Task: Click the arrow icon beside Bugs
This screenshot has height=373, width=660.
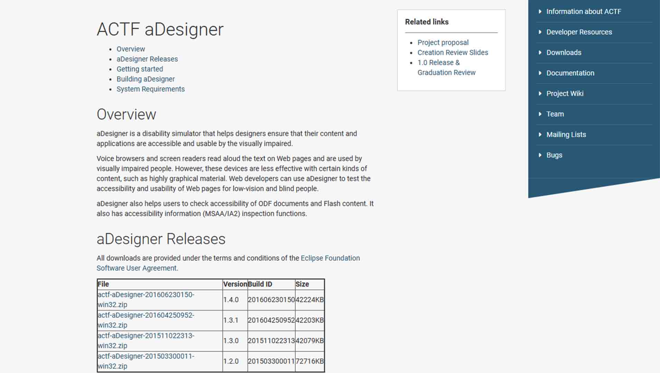Action: tap(540, 155)
